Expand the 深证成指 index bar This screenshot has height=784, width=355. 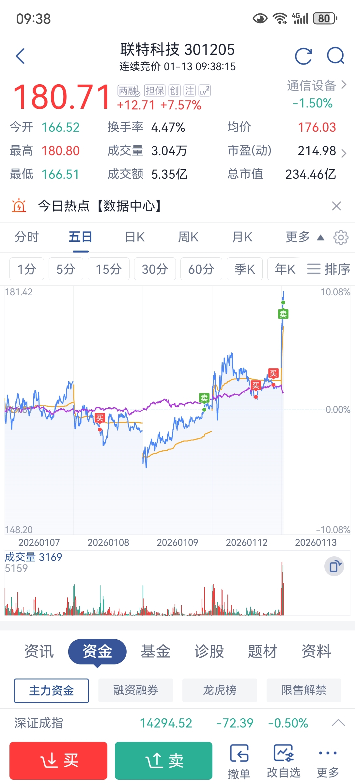coord(338,723)
